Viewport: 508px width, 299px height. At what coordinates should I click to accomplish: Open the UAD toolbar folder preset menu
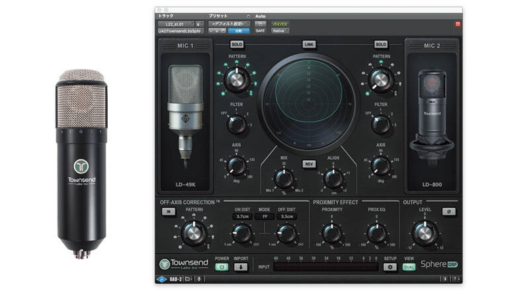[x=189, y=279]
